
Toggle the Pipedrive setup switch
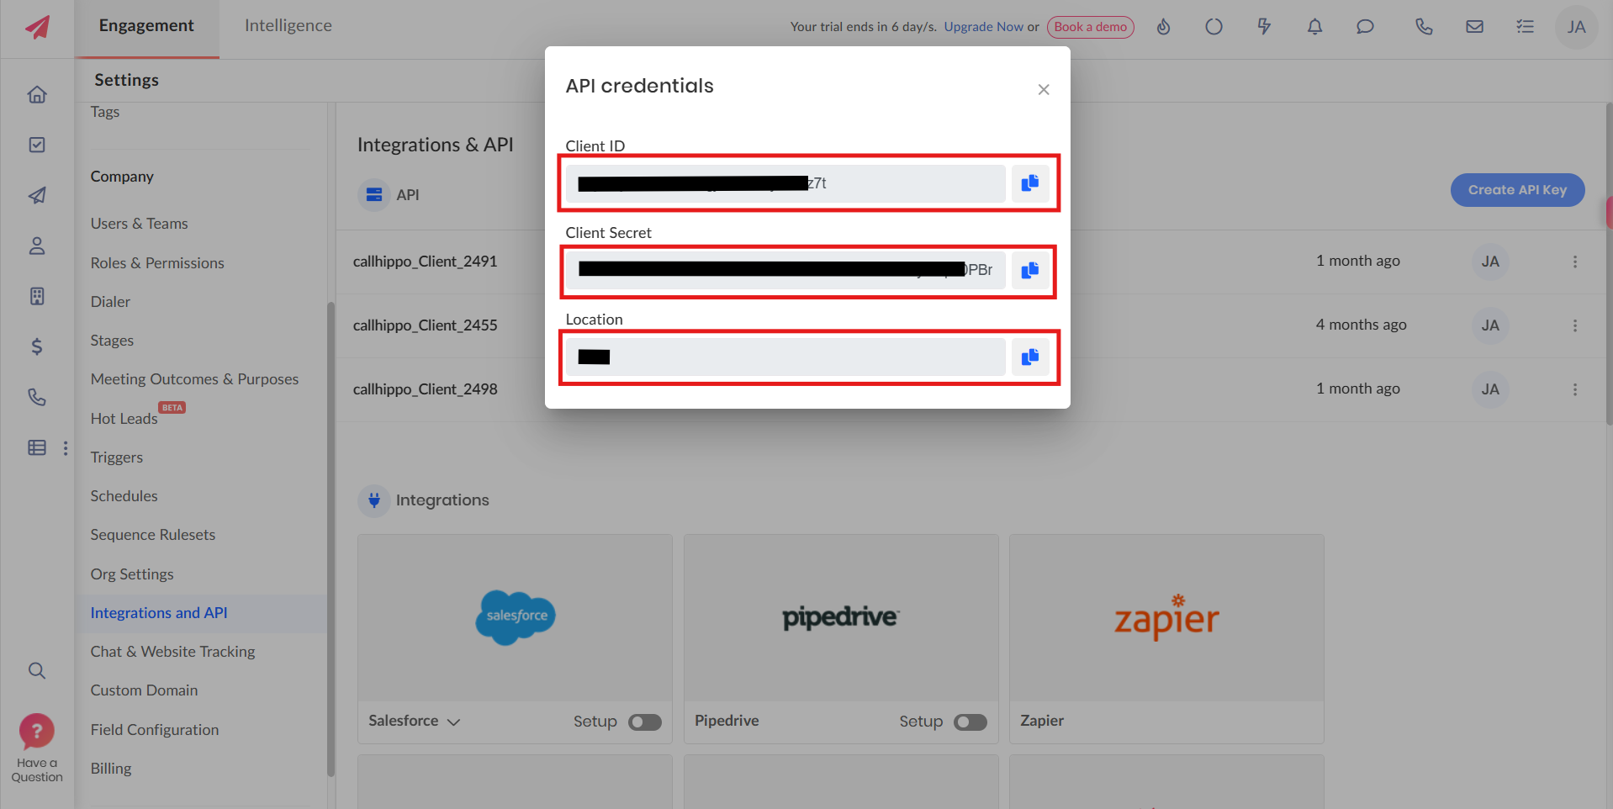click(970, 722)
